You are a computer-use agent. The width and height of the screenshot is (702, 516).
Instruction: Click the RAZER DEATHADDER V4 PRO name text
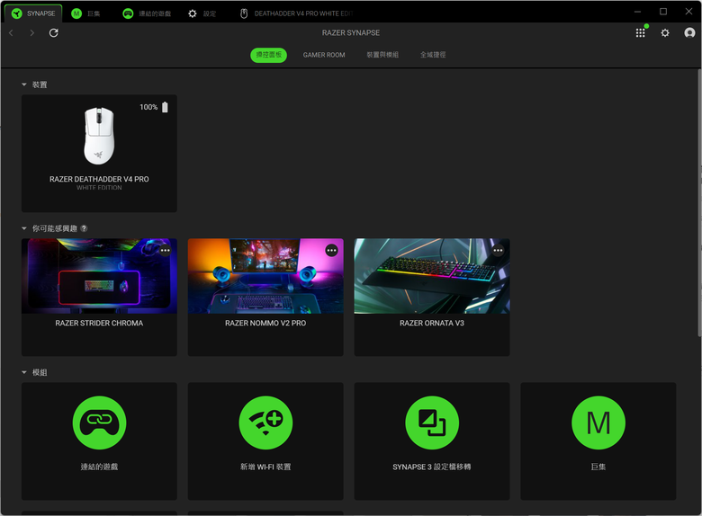[99, 179]
